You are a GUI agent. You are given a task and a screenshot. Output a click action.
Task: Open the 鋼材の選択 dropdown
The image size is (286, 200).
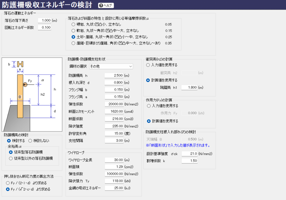(x=111, y=66)
